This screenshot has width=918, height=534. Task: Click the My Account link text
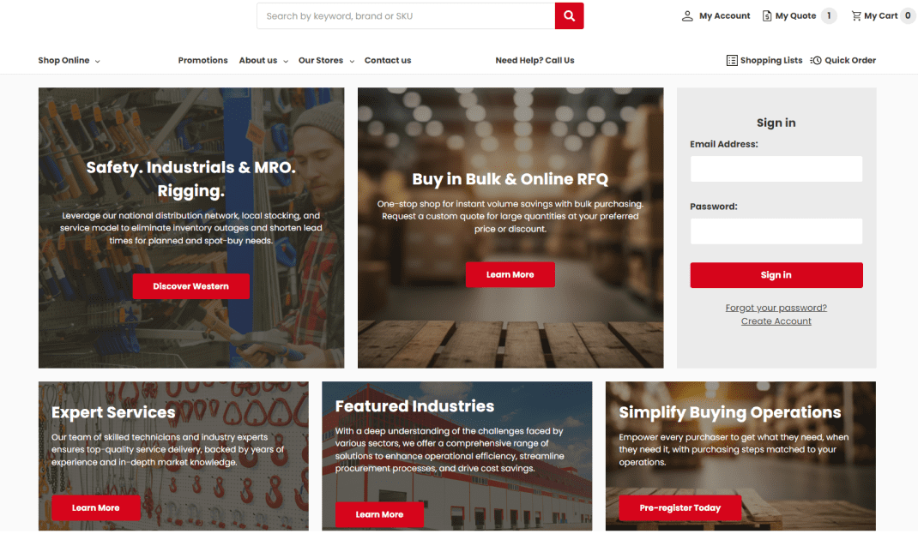coord(724,15)
